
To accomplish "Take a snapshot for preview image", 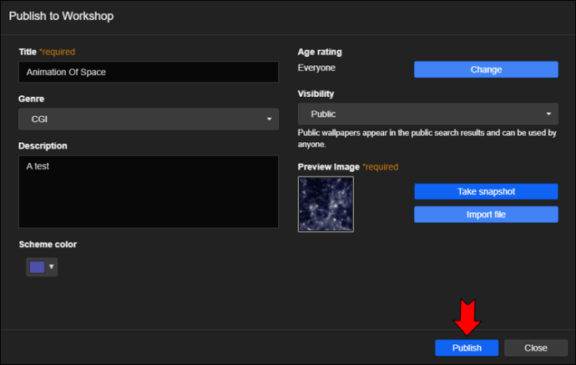I will (x=486, y=191).
